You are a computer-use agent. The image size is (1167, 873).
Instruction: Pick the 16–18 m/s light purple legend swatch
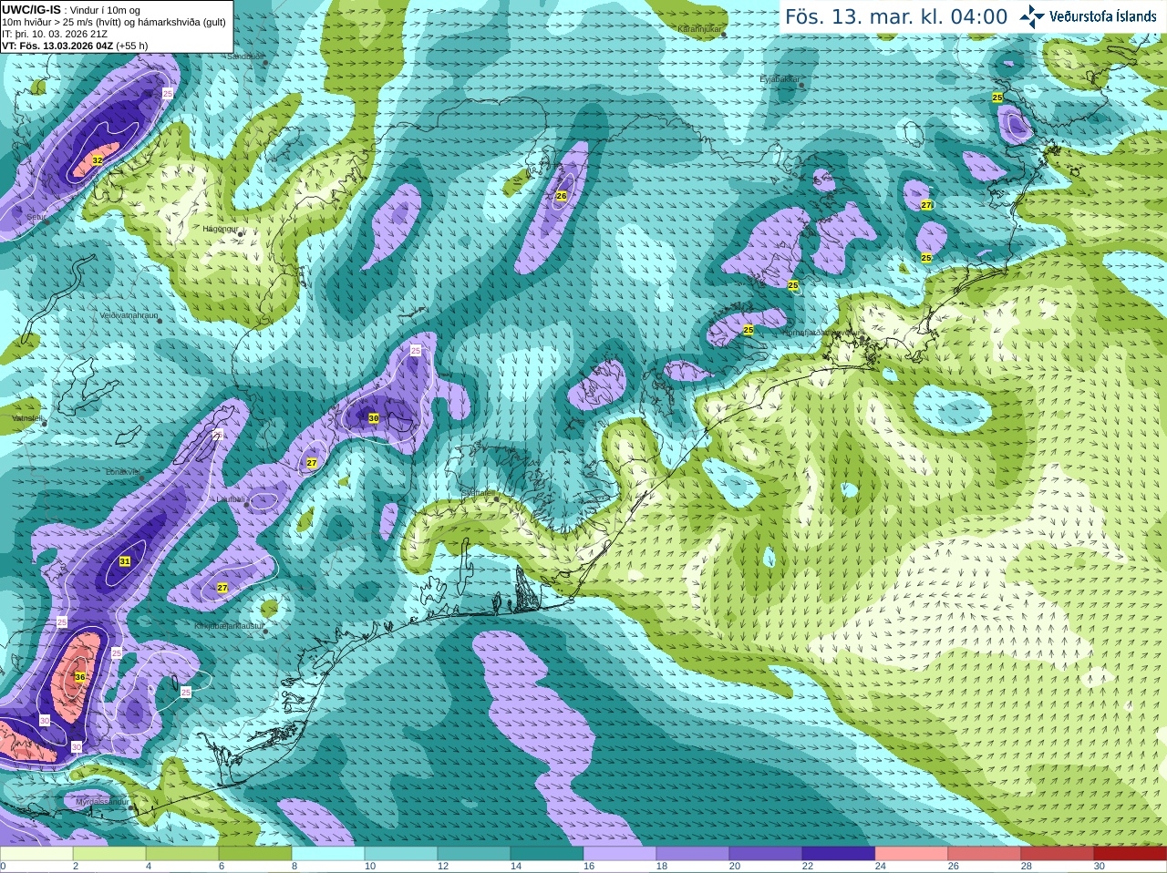click(x=620, y=854)
